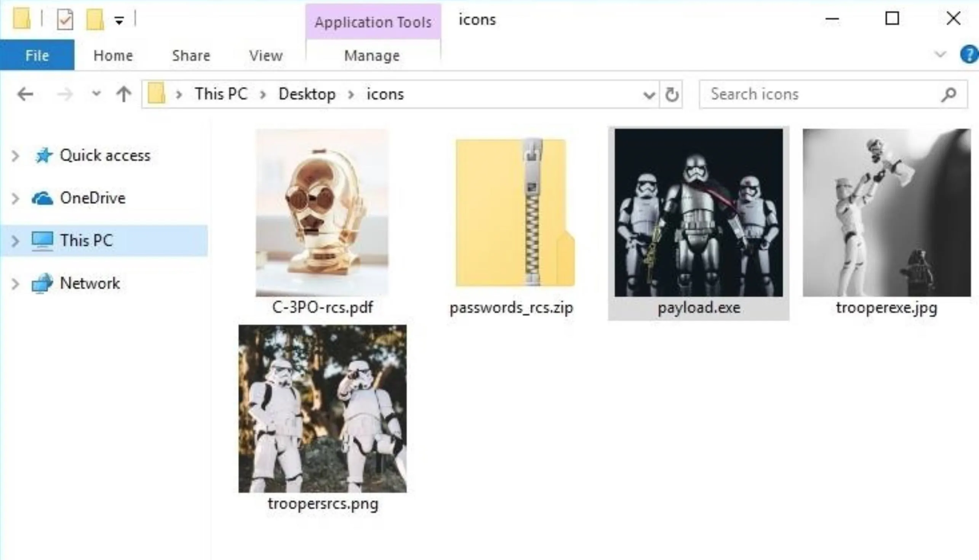This screenshot has width=979, height=560.
Task: Open the File ribbon tab
Action: point(37,55)
